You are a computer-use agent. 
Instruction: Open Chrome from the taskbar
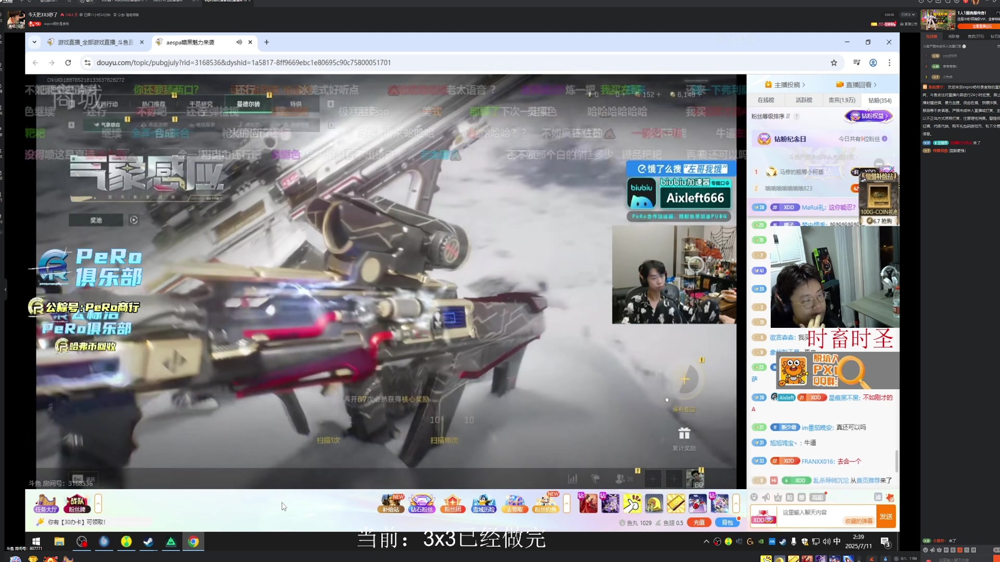(x=193, y=542)
